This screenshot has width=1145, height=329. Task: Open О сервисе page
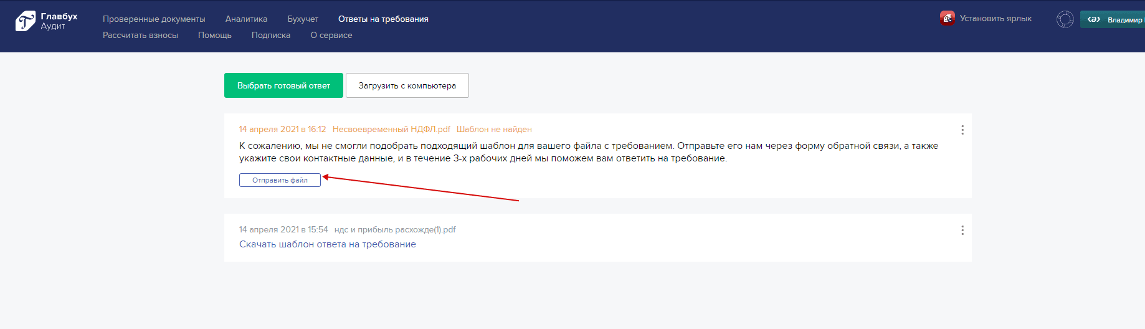click(331, 36)
